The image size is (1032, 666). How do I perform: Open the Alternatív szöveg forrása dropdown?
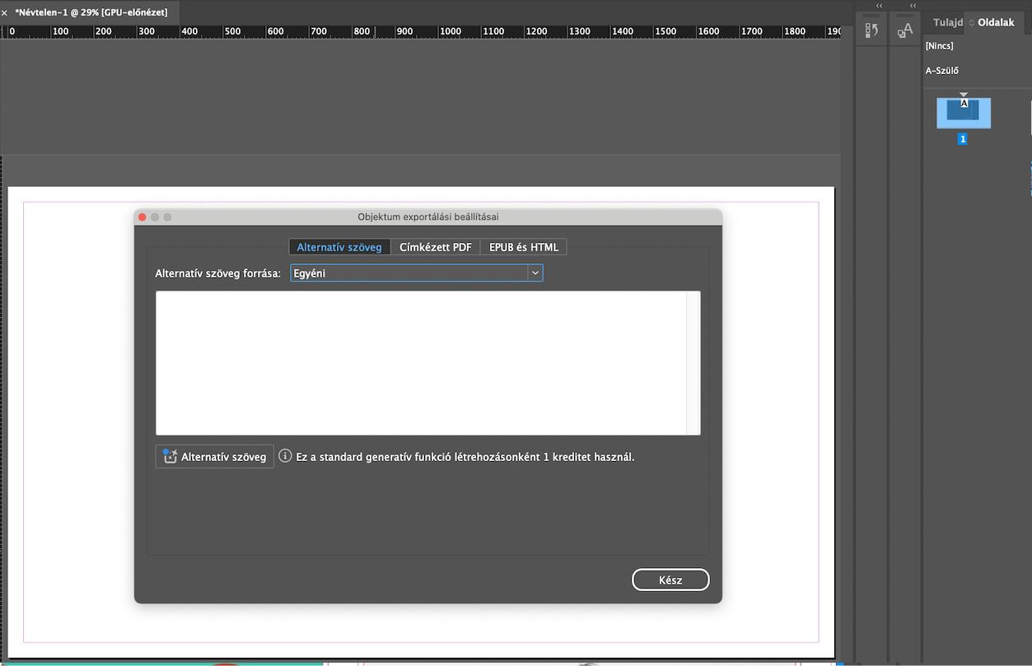click(x=417, y=272)
